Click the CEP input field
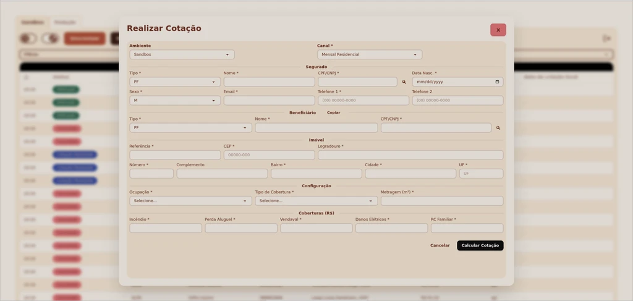The image size is (633, 301). 269,155
